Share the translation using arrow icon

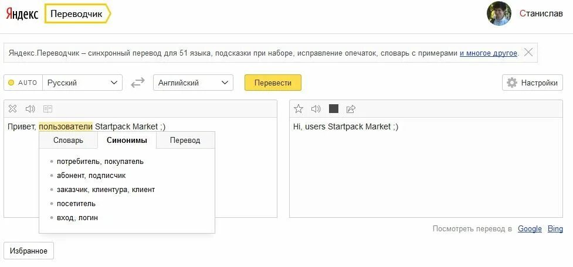351,109
